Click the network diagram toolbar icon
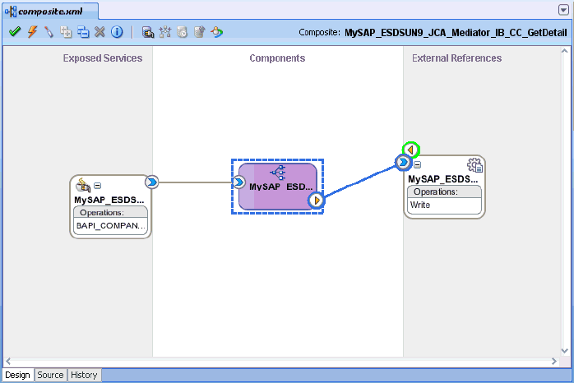 [x=165, y=32]
